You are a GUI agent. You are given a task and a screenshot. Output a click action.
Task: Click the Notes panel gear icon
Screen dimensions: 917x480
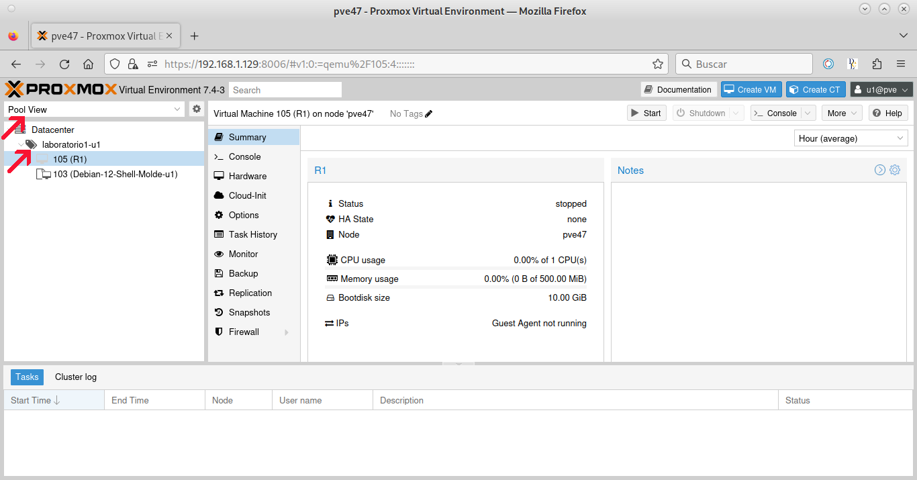click(x=895, y=170)
